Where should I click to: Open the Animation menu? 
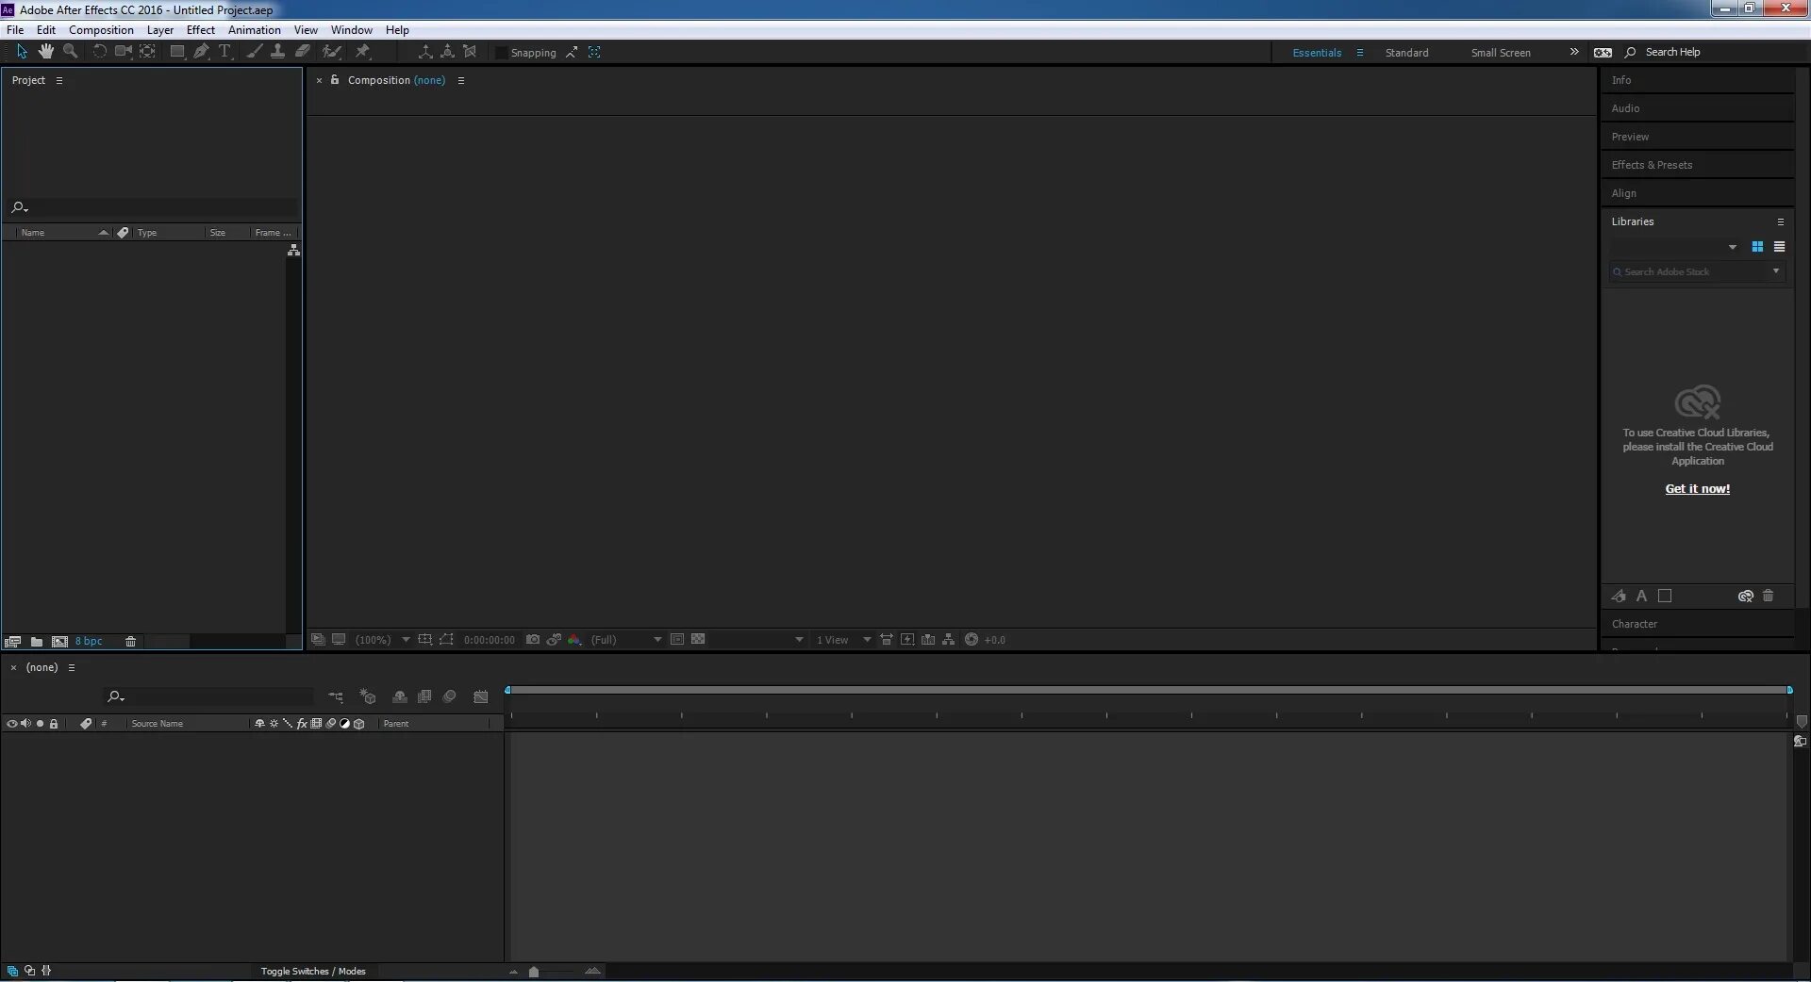[x=255, y=30]
